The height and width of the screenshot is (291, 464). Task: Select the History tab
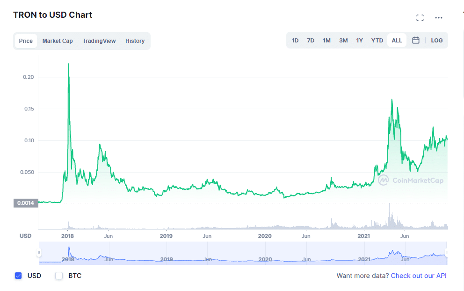135,41
